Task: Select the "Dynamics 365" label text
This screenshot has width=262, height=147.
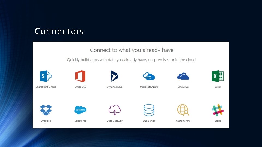Action: (x=115, y=87)
